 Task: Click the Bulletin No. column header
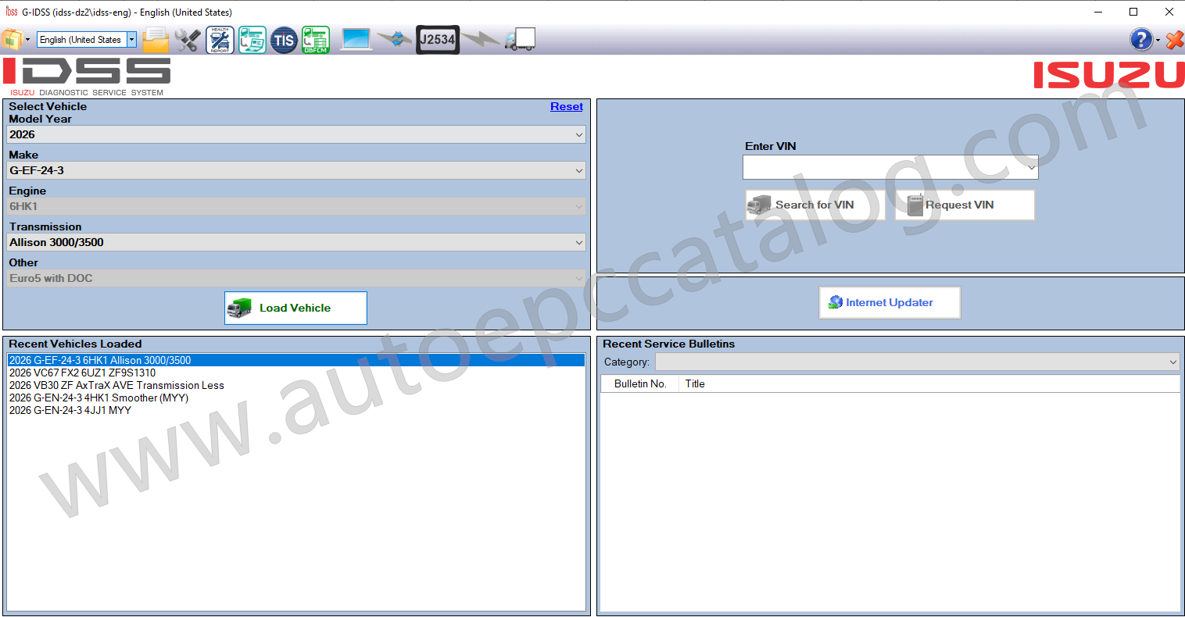click(640, 383)
